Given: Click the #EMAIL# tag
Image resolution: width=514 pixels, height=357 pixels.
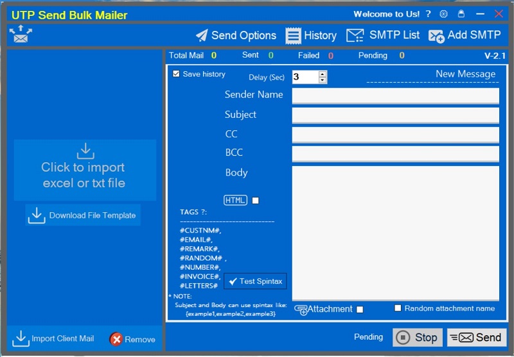Looking at the screenshot, I should tap(196, 240).
